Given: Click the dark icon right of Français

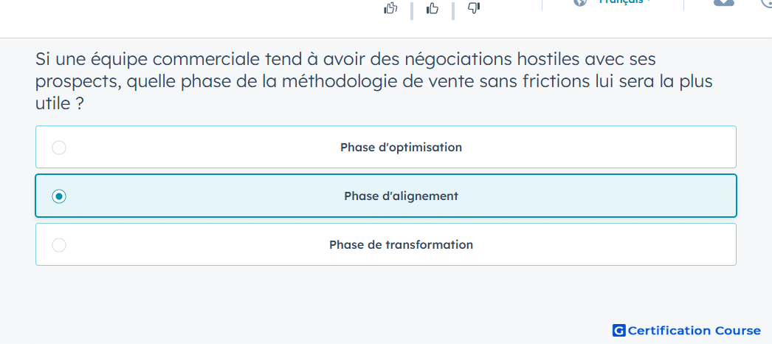Looking at the screenshot, I should click(724, 2).
